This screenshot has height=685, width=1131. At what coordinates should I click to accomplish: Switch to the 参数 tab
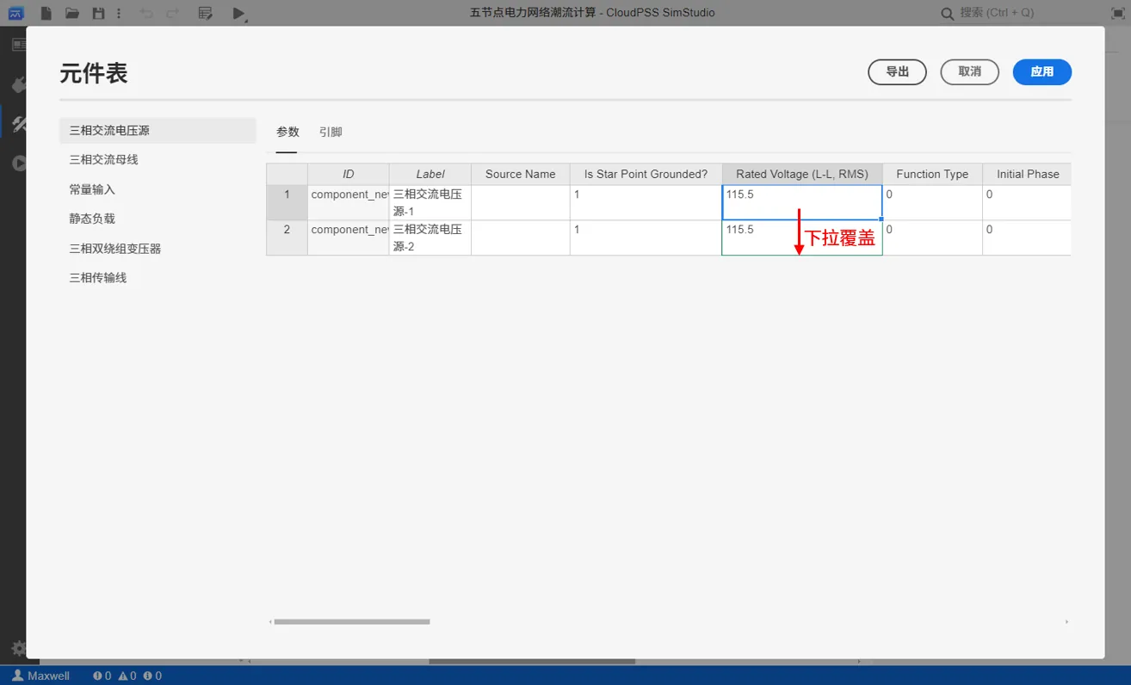pos(287,132)
